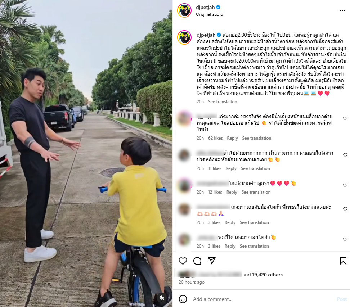350x307 pixels.
Task: Reply to the comment with 12 likes
Action: [x=232, y=192]
